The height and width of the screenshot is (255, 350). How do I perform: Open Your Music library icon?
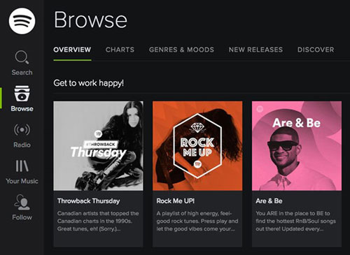click(22, 166)
